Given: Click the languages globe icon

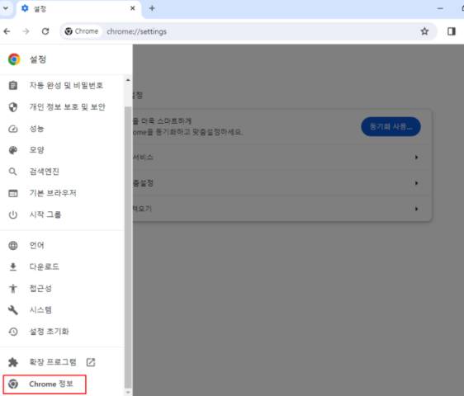Looking at the screenshot, I should click(13, 246).
